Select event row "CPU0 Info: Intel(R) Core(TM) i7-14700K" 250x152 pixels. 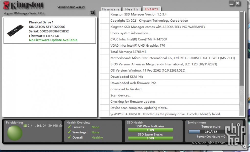pyautogui.click(x=170, y=39)
